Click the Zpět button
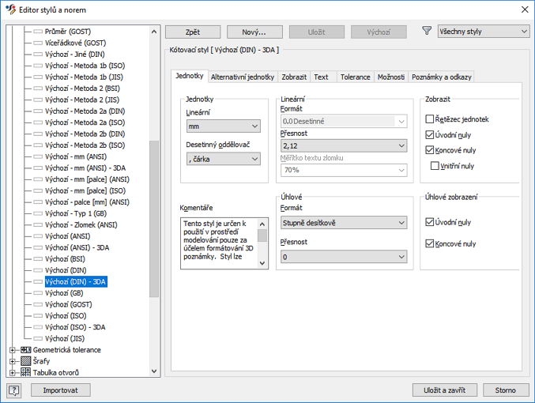The height and width of the screenshot is (403, 535). click(193, 32)
